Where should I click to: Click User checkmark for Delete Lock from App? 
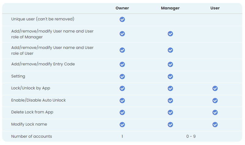tap(215, 112)
